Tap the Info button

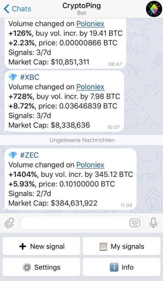(122, 267)
